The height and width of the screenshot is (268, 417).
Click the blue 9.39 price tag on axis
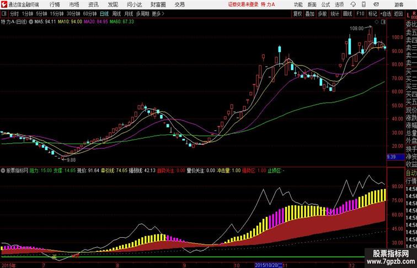point(395,157)
